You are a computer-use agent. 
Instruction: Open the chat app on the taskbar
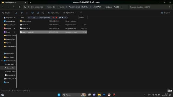(x=94, y=95)
